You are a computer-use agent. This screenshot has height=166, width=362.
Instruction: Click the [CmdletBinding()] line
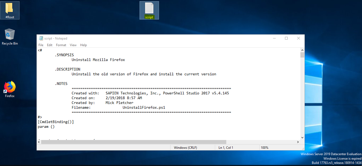tap(56, 122)
